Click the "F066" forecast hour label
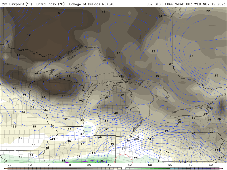227x170 pixels. pyautogui.click(x=169, y=4)
